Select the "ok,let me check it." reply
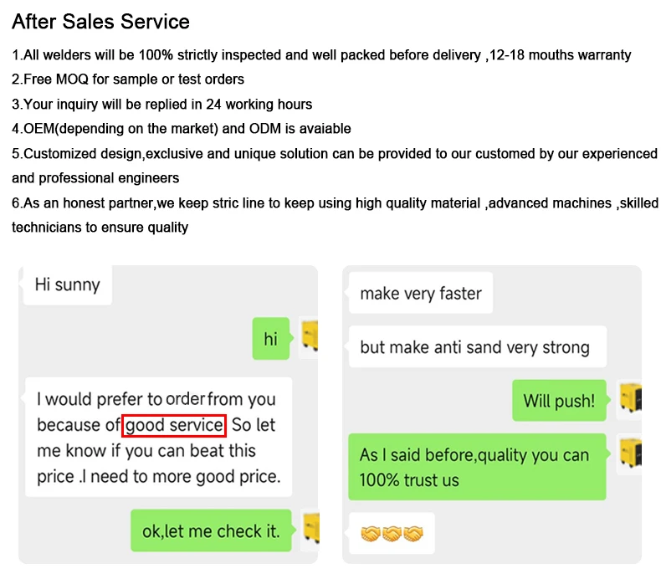The image size is (661, 579). pyautogui.click(x=211, y=530)
